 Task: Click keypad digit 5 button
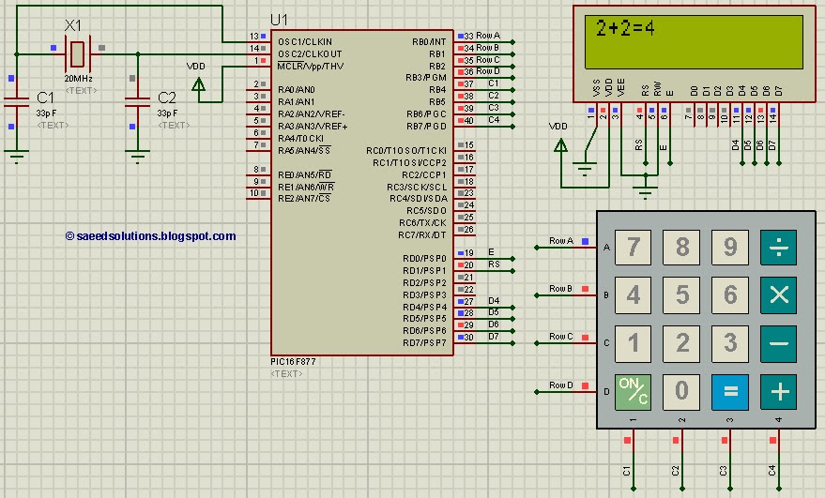[681, 295]
